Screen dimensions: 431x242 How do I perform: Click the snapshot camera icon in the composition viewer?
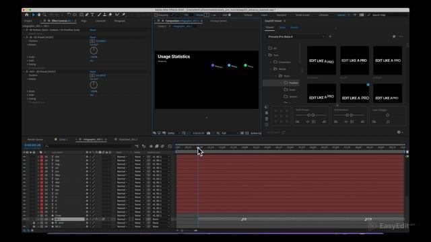point(209,133)
